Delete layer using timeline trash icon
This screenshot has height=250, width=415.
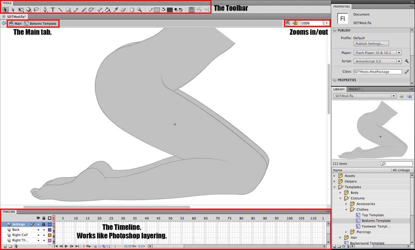[16, 246]
